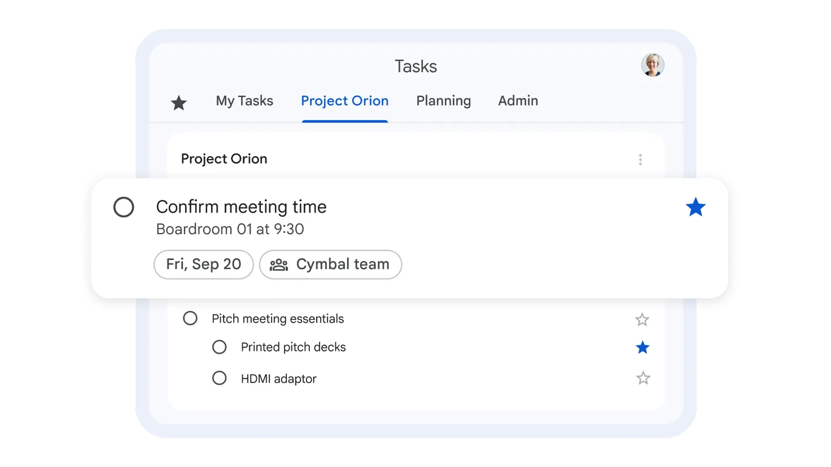
Task: Select the Project Orion tab
Action: pyautogui.click(x=345, y=101)
